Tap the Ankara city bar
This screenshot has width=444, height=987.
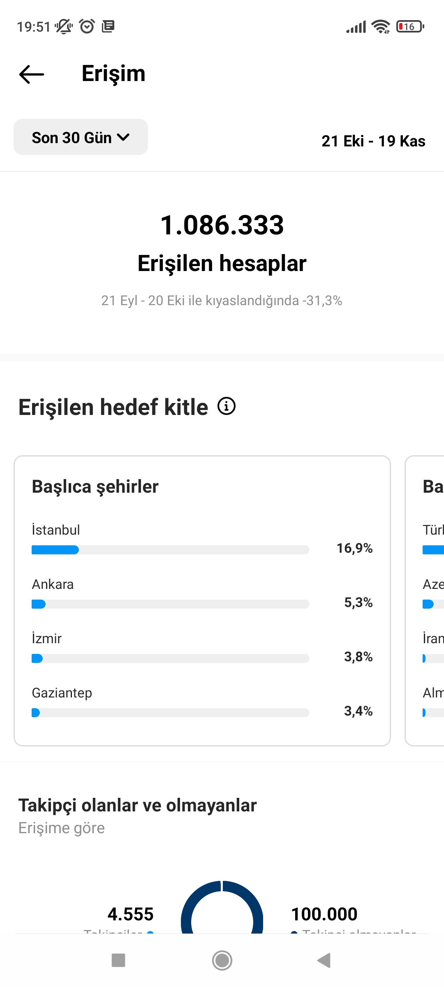click(x=170, y=604)
